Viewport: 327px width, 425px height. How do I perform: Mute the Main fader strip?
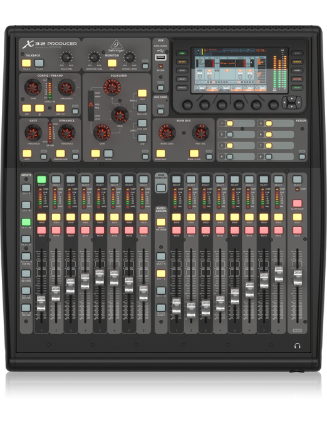(x=297, y=230)
